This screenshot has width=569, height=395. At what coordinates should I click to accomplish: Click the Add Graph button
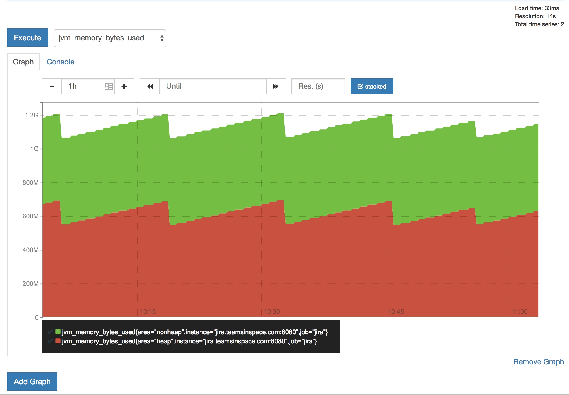tap(32, 381)
